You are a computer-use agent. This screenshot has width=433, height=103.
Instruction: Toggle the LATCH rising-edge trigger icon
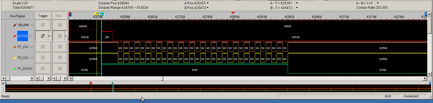click(43, 36)
